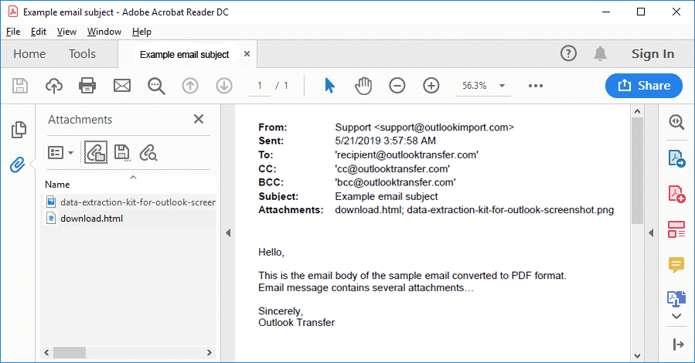The image size is (695, 363).
Task: Search attachments icon in panel
Action: 148,153
